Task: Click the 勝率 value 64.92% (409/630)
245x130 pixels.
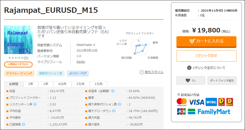Action: coord(141,98)
